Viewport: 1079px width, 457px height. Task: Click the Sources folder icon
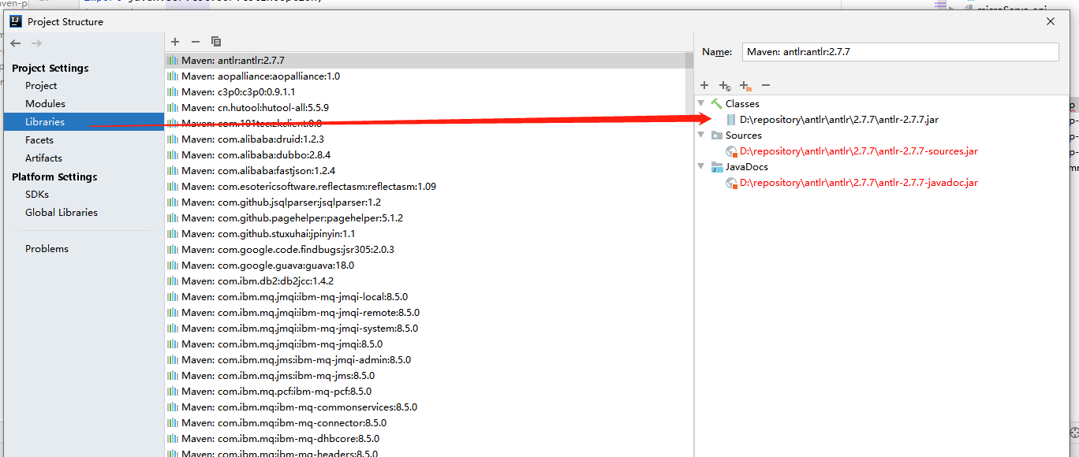(x=716, y=135)
